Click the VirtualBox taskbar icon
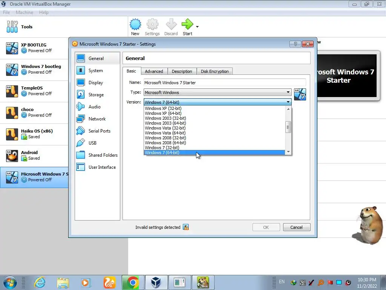This screenshot has height=290, width=386. [x=156, y=282]
